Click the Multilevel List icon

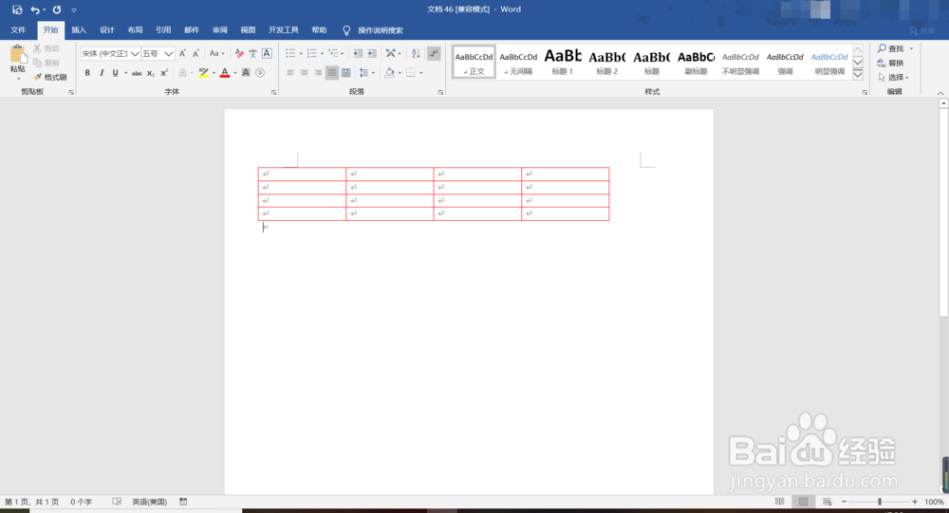pyautogui.click(x=333, y=54)
